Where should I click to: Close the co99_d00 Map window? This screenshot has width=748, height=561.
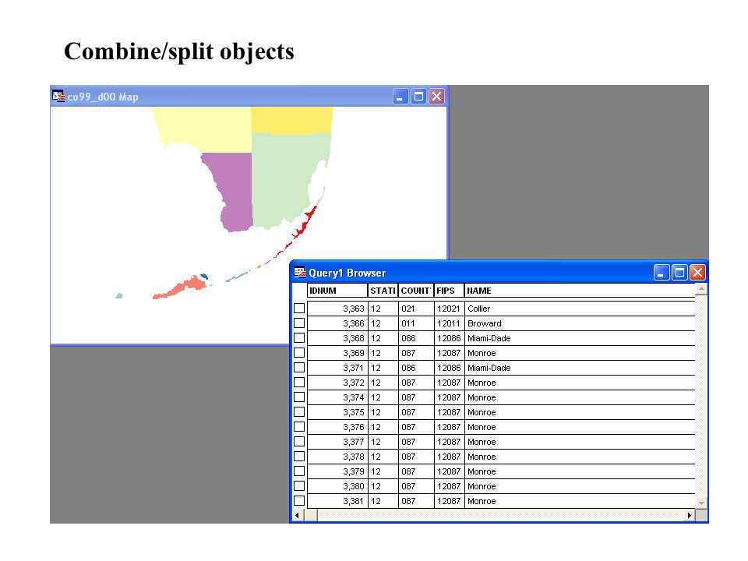coord(436,97)
